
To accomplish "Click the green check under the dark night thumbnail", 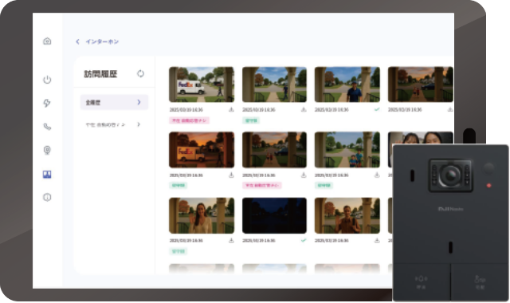I will pos(304,241).
